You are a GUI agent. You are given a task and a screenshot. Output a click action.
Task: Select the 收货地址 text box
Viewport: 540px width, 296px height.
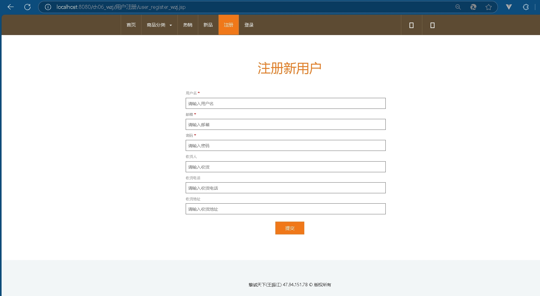tap(285, 209)
